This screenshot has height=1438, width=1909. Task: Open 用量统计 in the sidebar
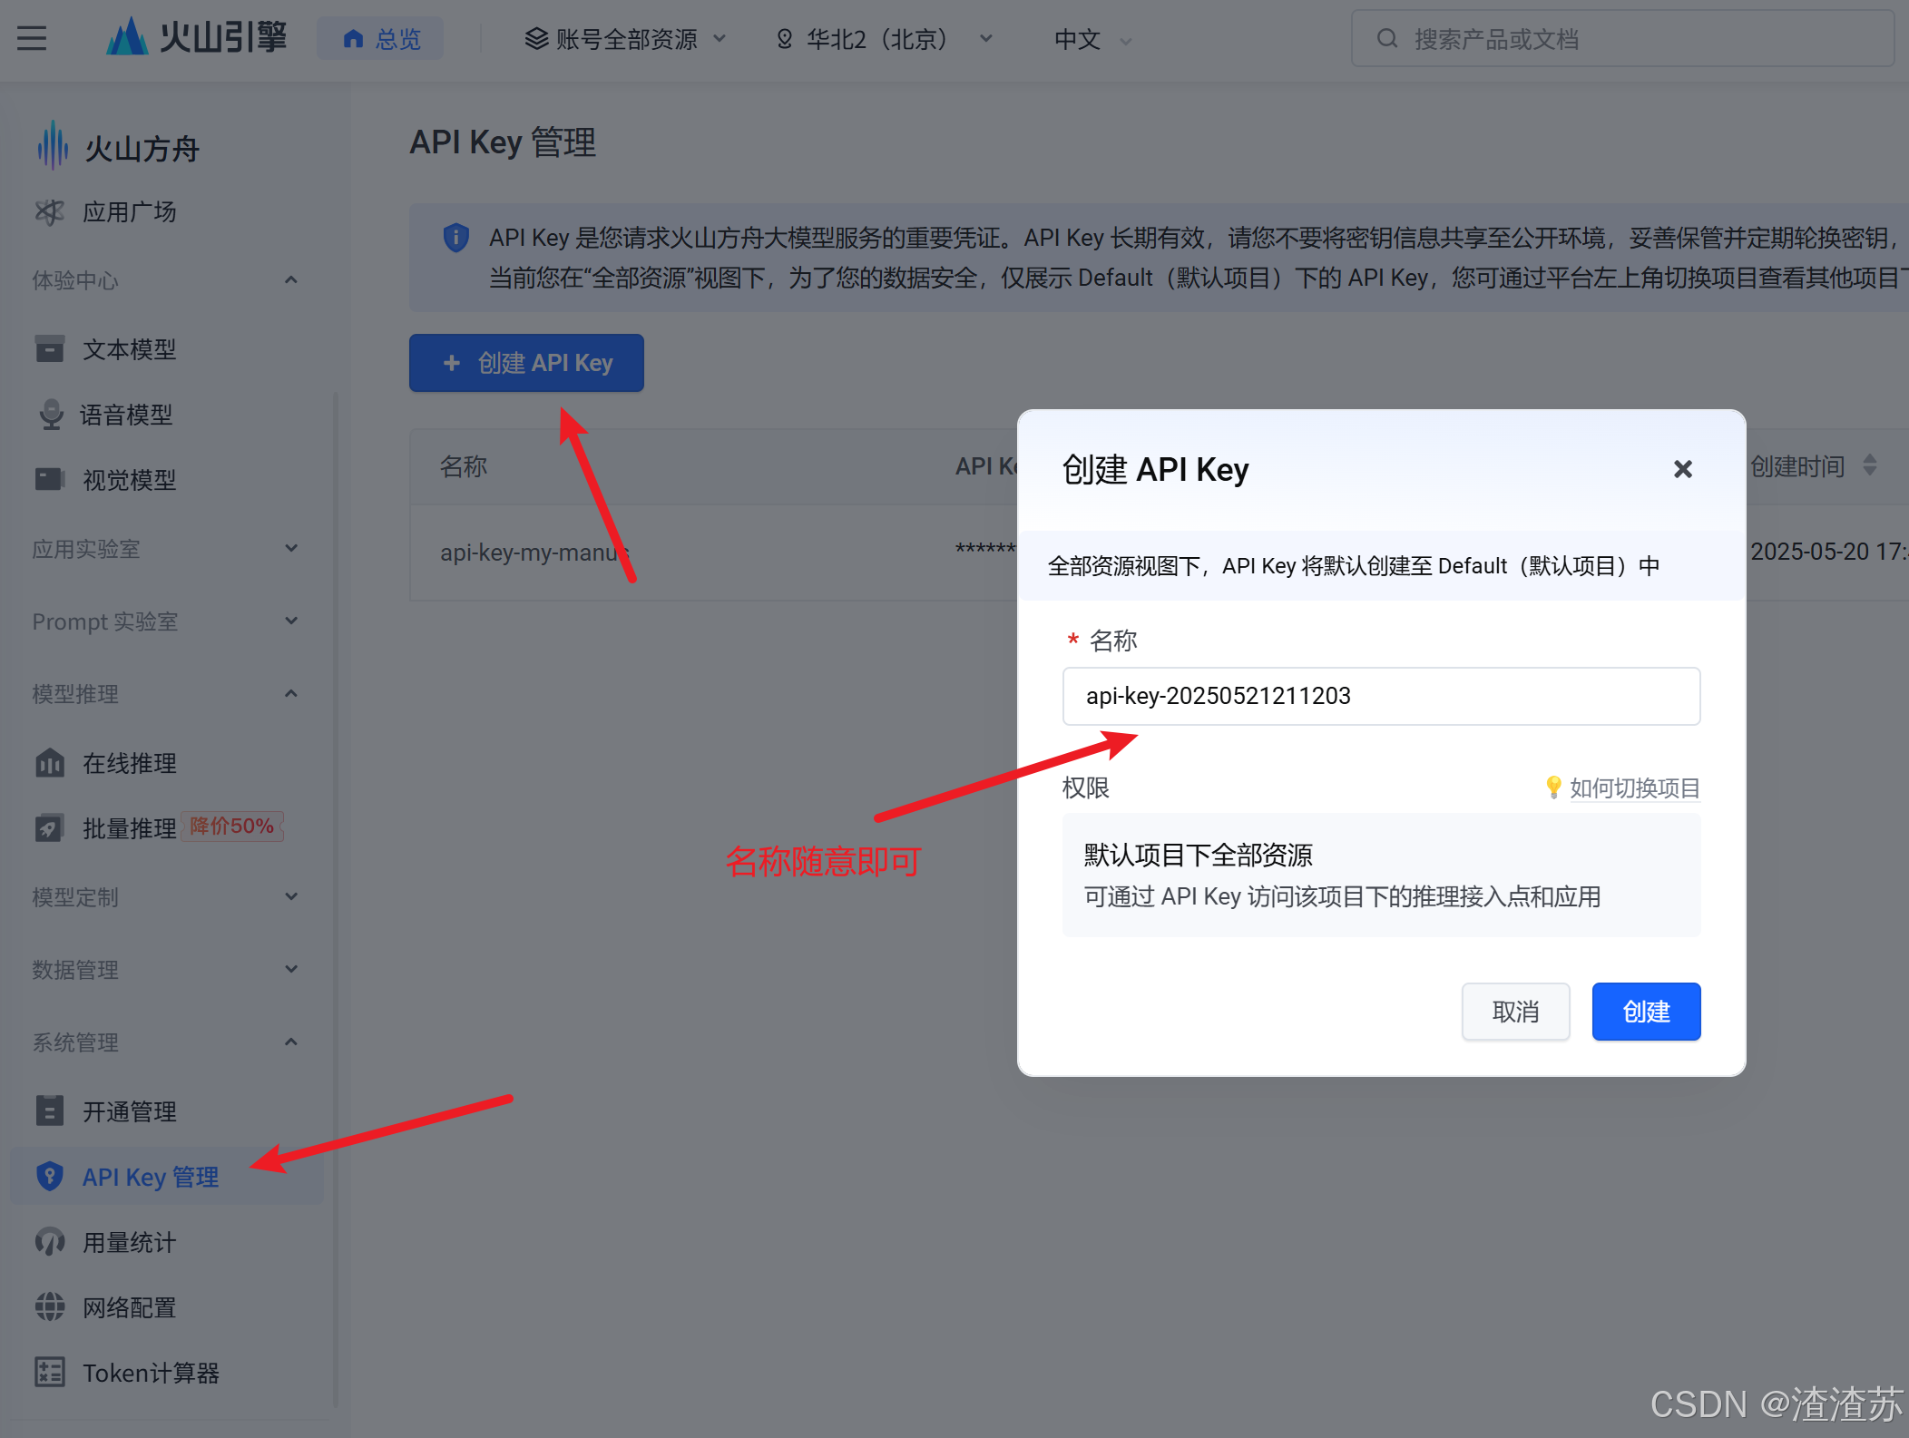(x=129, y=1242)
